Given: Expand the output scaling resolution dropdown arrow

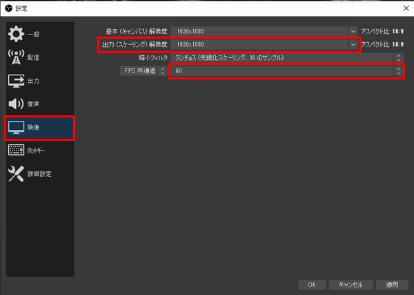Looking at the screenshot, I should click(x=353, y=44).
